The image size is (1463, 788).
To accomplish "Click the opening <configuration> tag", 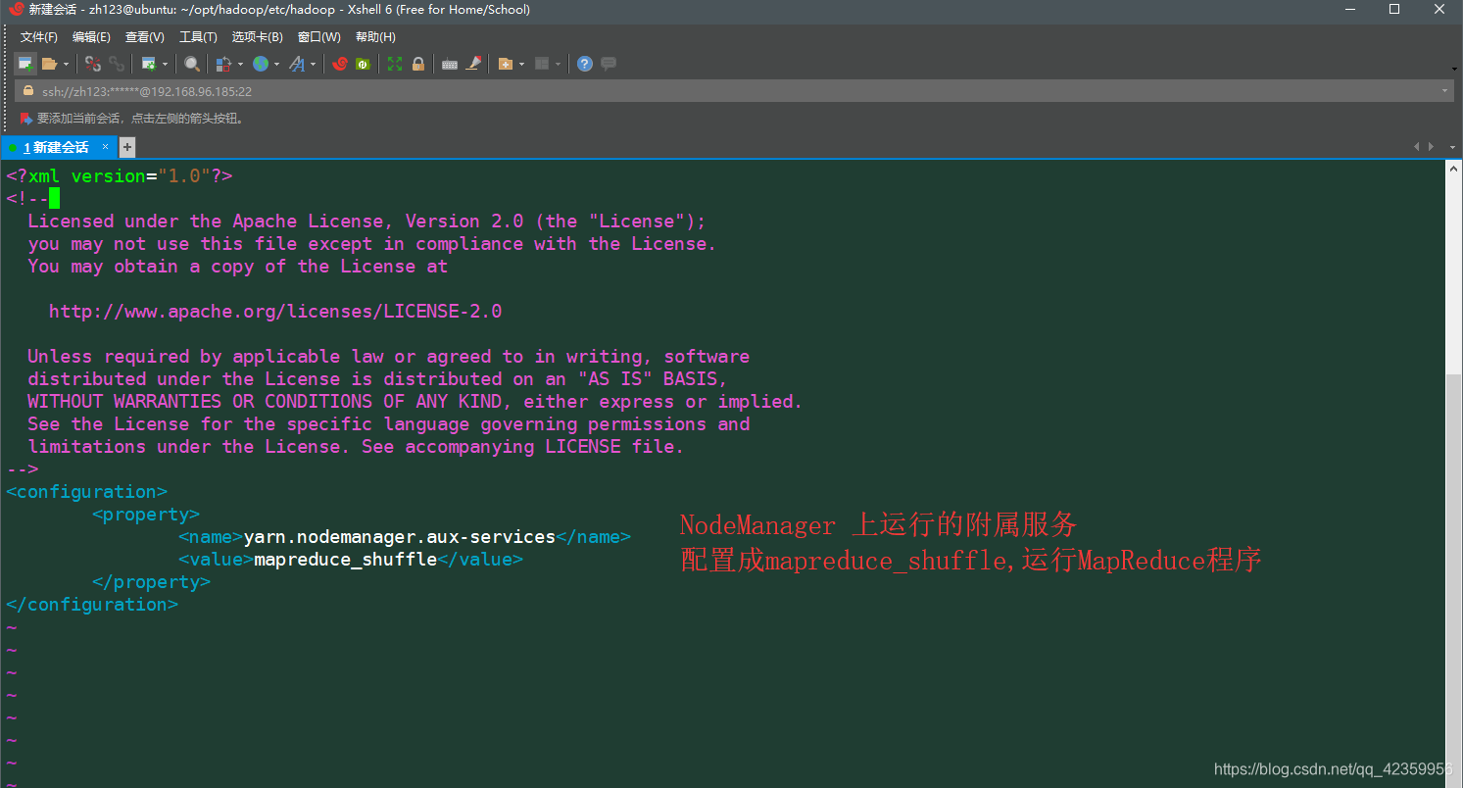I will pos(87,492).
